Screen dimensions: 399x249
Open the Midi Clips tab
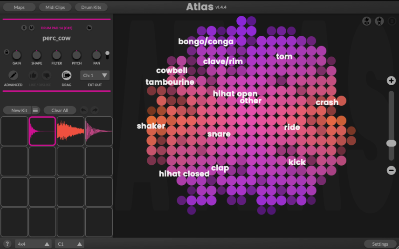55,7
